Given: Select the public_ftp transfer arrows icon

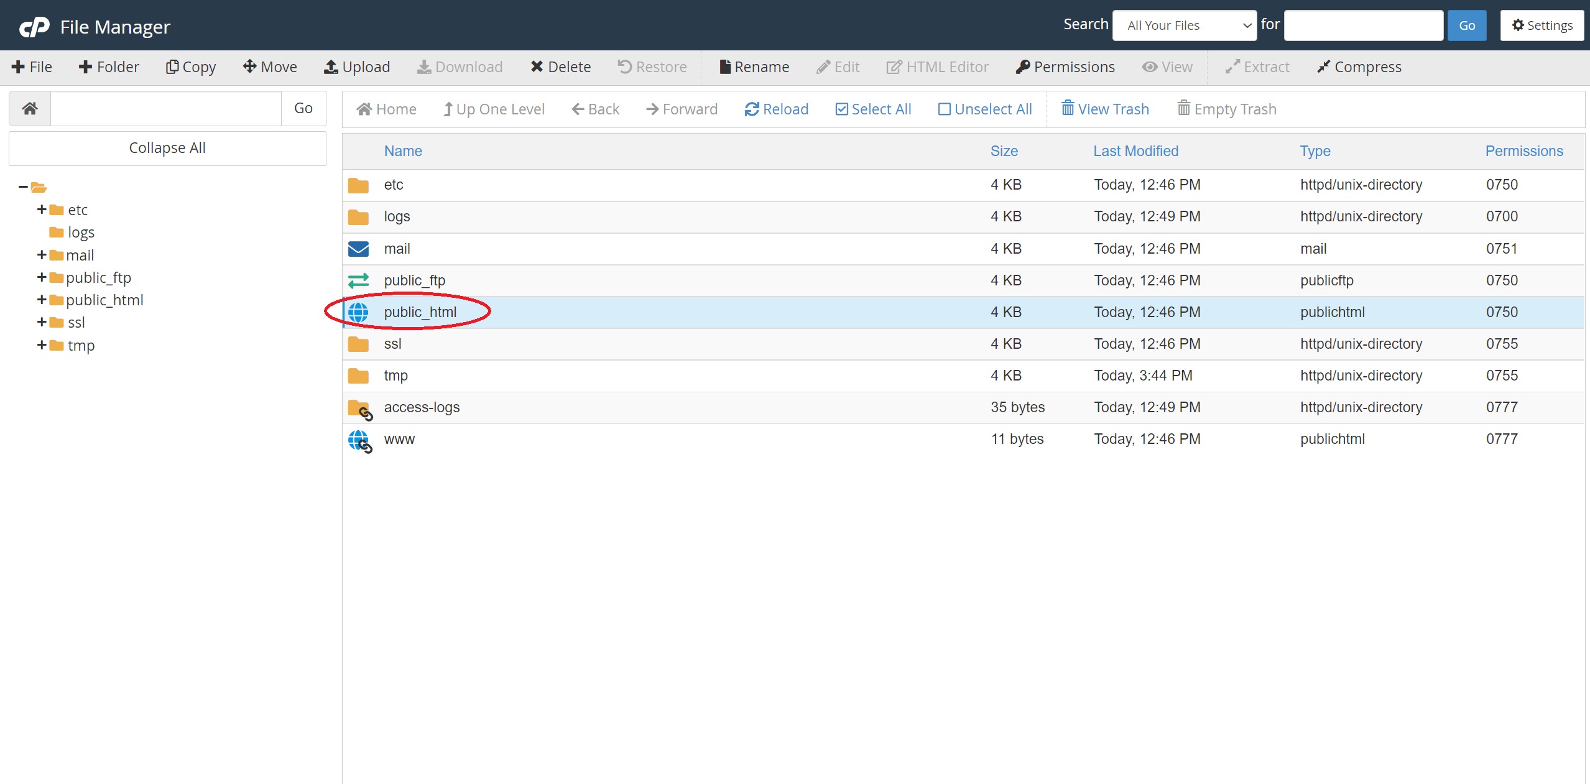Looking at the screenshot, I should click(x=358, y=281).
